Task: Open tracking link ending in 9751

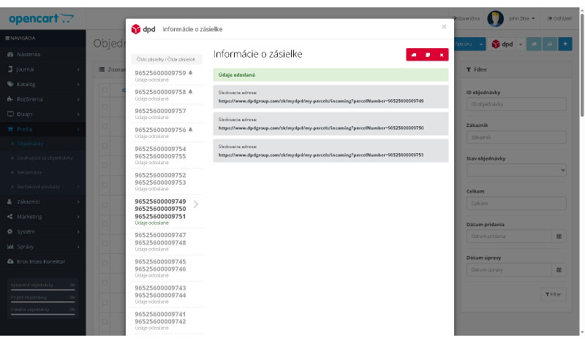Action: pos(321,155)
